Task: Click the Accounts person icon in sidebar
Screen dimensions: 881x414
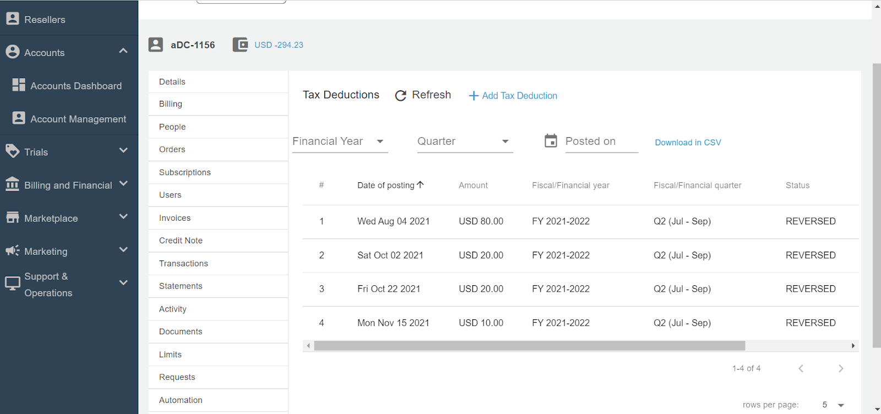Action: click(x=13, y=52)
